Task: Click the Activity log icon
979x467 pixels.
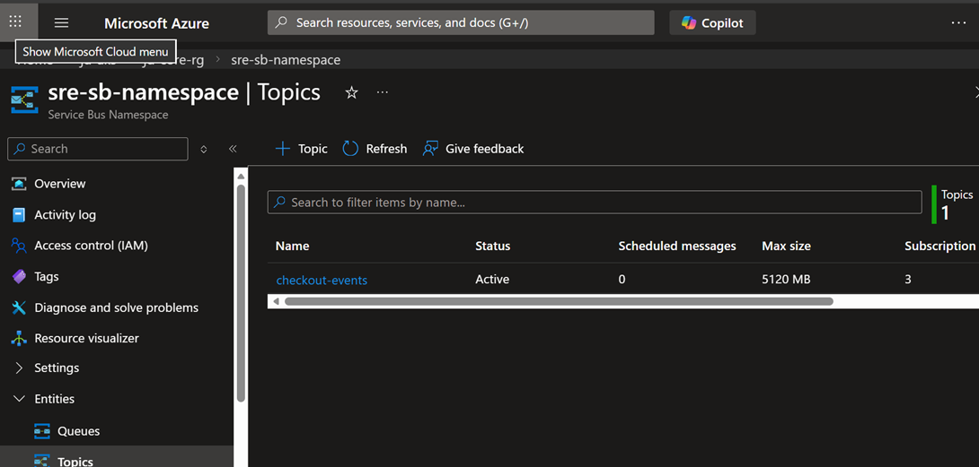Action: tap(20, 215)
